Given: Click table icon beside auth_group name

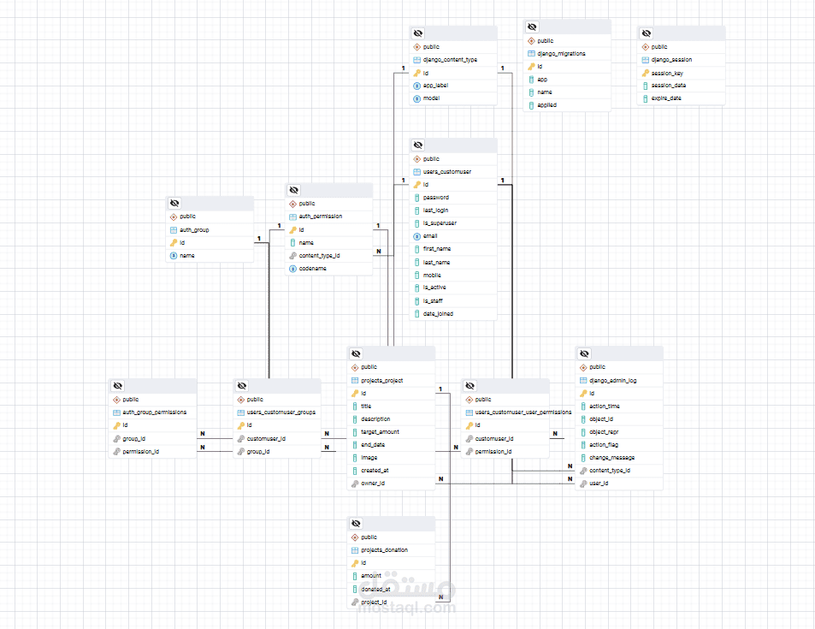Looking at the screenshot, I should (174, 230).
